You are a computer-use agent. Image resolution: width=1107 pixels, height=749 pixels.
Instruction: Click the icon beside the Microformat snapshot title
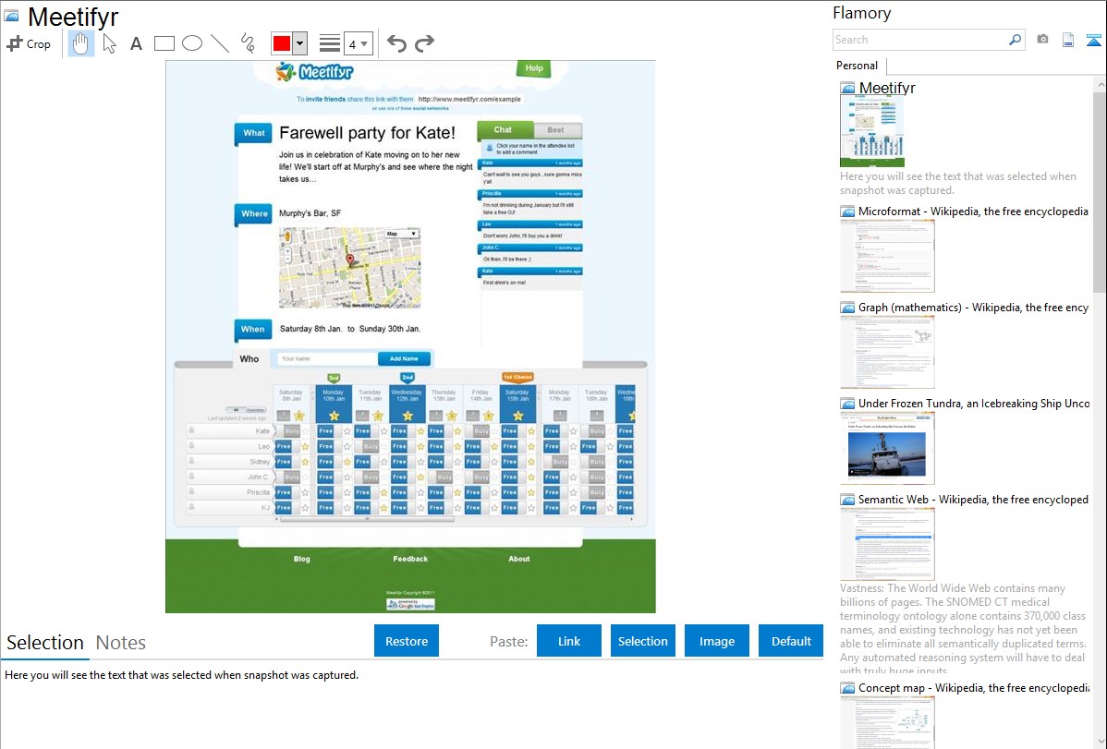[847, 211]
